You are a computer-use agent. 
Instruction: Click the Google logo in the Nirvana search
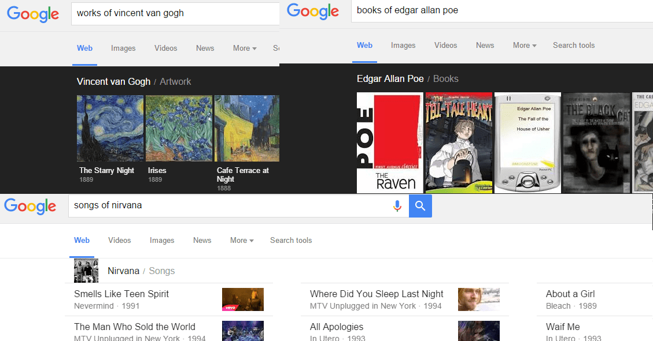[30, 207]
